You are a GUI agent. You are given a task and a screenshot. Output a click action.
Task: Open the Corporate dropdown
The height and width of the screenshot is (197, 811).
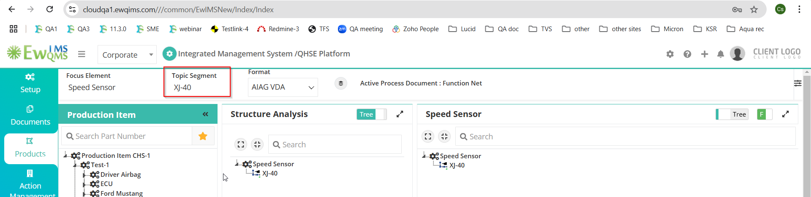pos(127,55)
